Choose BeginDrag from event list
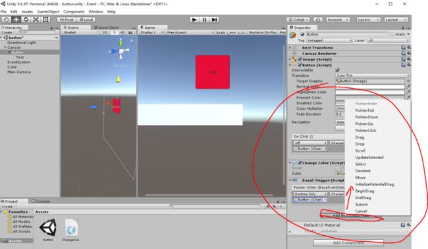Viewport: 428px width, 249px height. (364, 191)
